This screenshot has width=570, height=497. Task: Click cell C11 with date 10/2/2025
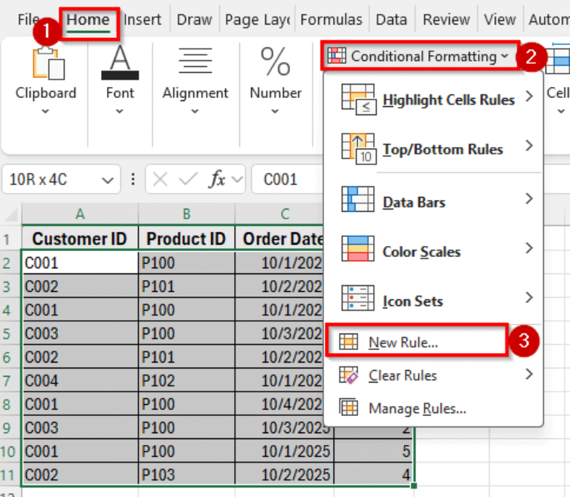point(285,475)
